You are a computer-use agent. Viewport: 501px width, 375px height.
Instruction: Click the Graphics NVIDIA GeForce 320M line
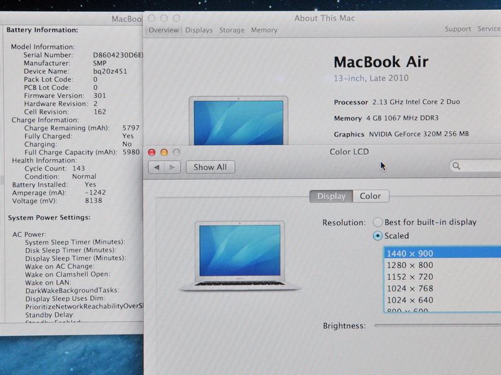click(x=401, y=134)
